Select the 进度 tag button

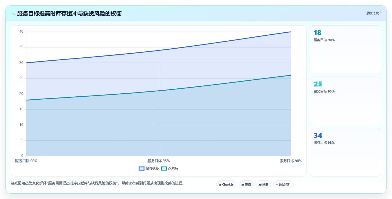click(x=263, y=184)
